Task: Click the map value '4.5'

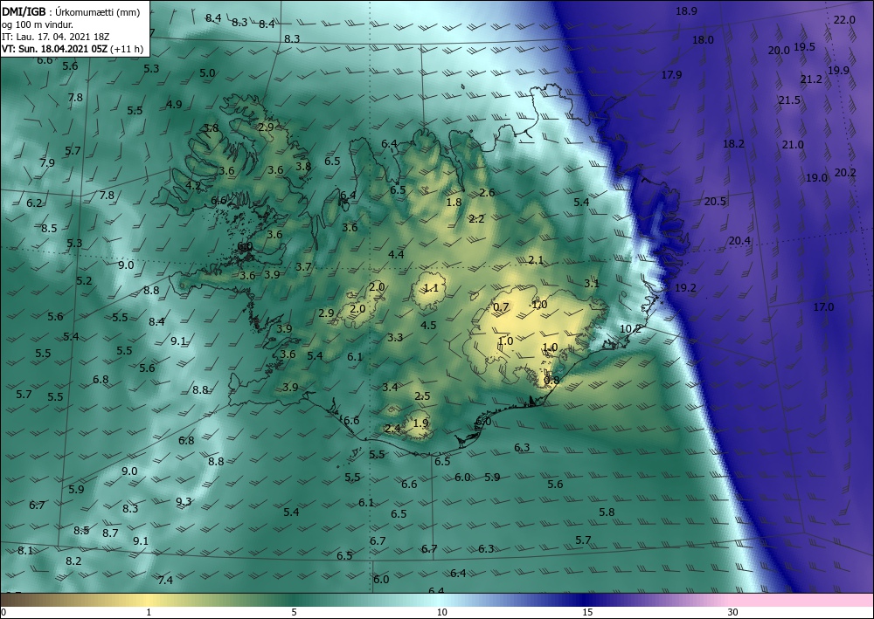Action: click(x=428, y=325)
